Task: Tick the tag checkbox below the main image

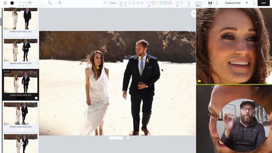Action: [x=128, y=138]
